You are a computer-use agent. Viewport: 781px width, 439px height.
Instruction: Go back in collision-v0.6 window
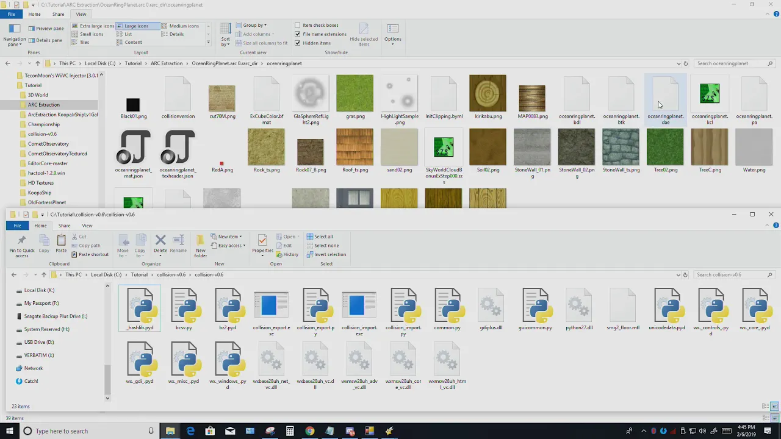[x=13, y=275]
